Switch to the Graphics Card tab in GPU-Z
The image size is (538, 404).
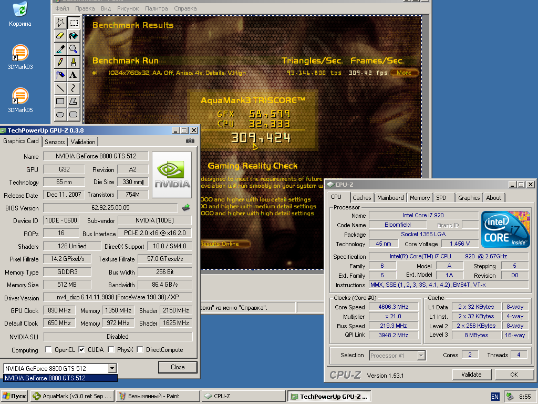pyautogui.click(x=20, y=141)
